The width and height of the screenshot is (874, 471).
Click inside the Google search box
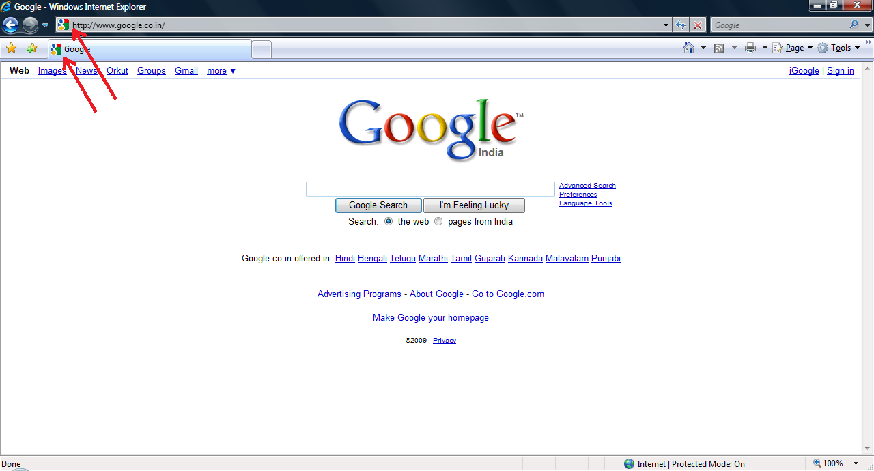point(430,188)
